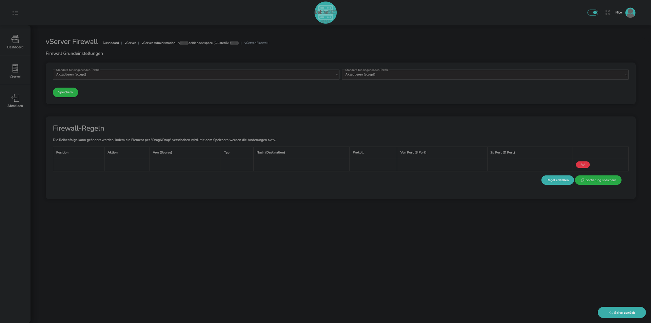This screenshot has height=323, width=651.
Task: Open Dashboard from the sidebar icon
Action: 15,39
